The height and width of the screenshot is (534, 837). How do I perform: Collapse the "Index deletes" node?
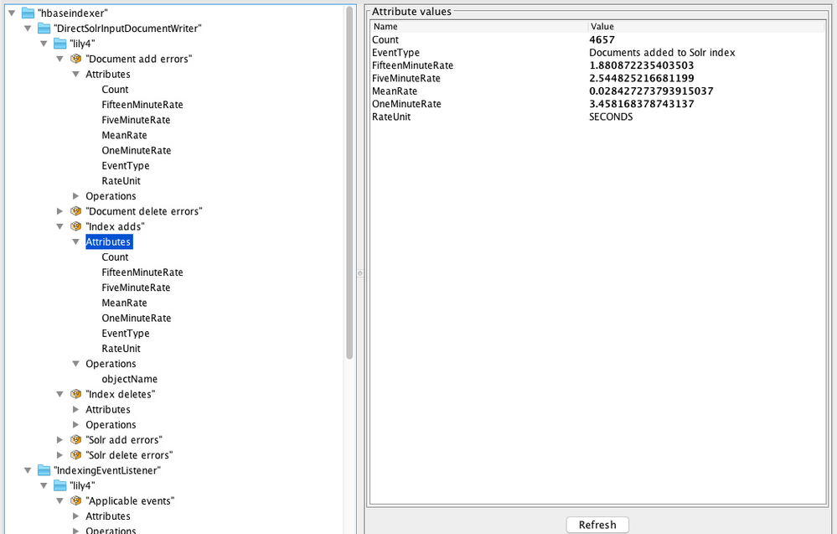[x=59, y=394]
